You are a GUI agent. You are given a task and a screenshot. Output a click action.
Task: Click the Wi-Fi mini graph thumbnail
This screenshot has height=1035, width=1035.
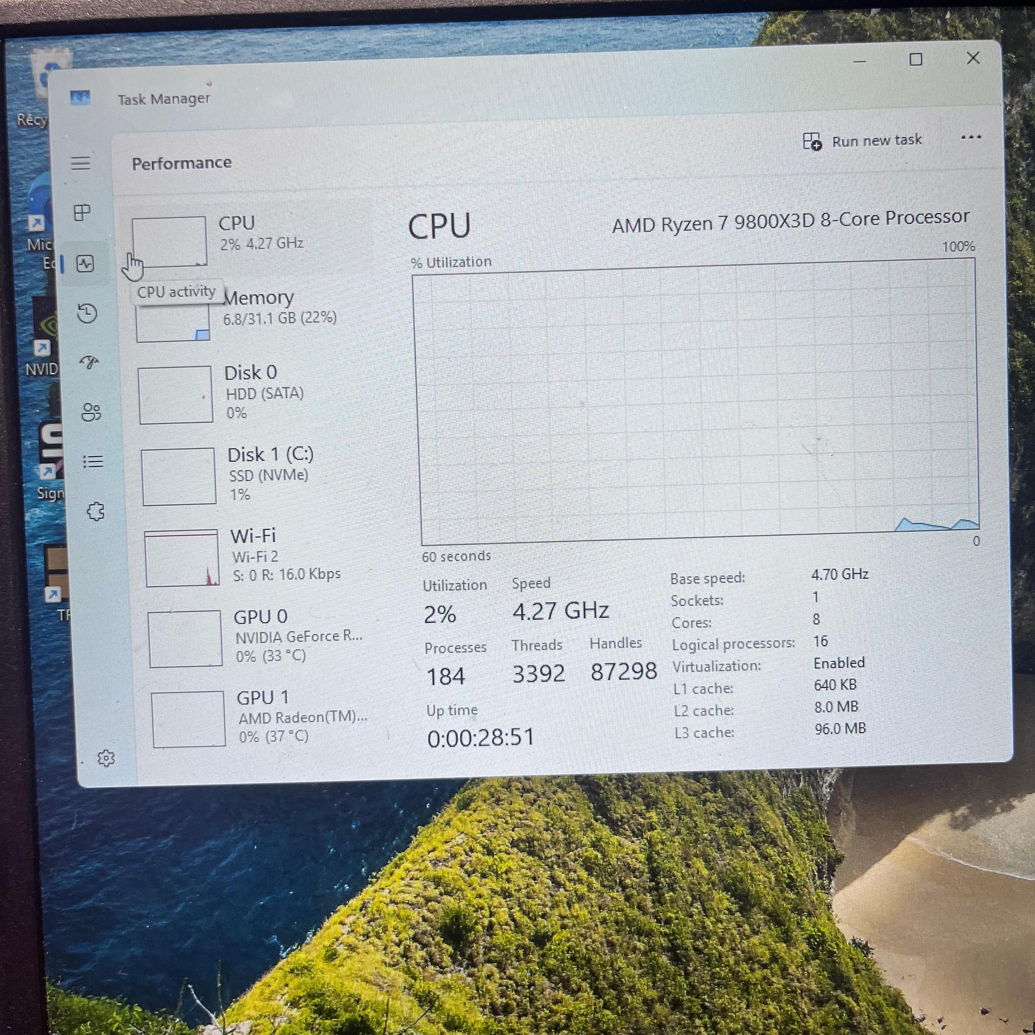[x=182, y=558]
